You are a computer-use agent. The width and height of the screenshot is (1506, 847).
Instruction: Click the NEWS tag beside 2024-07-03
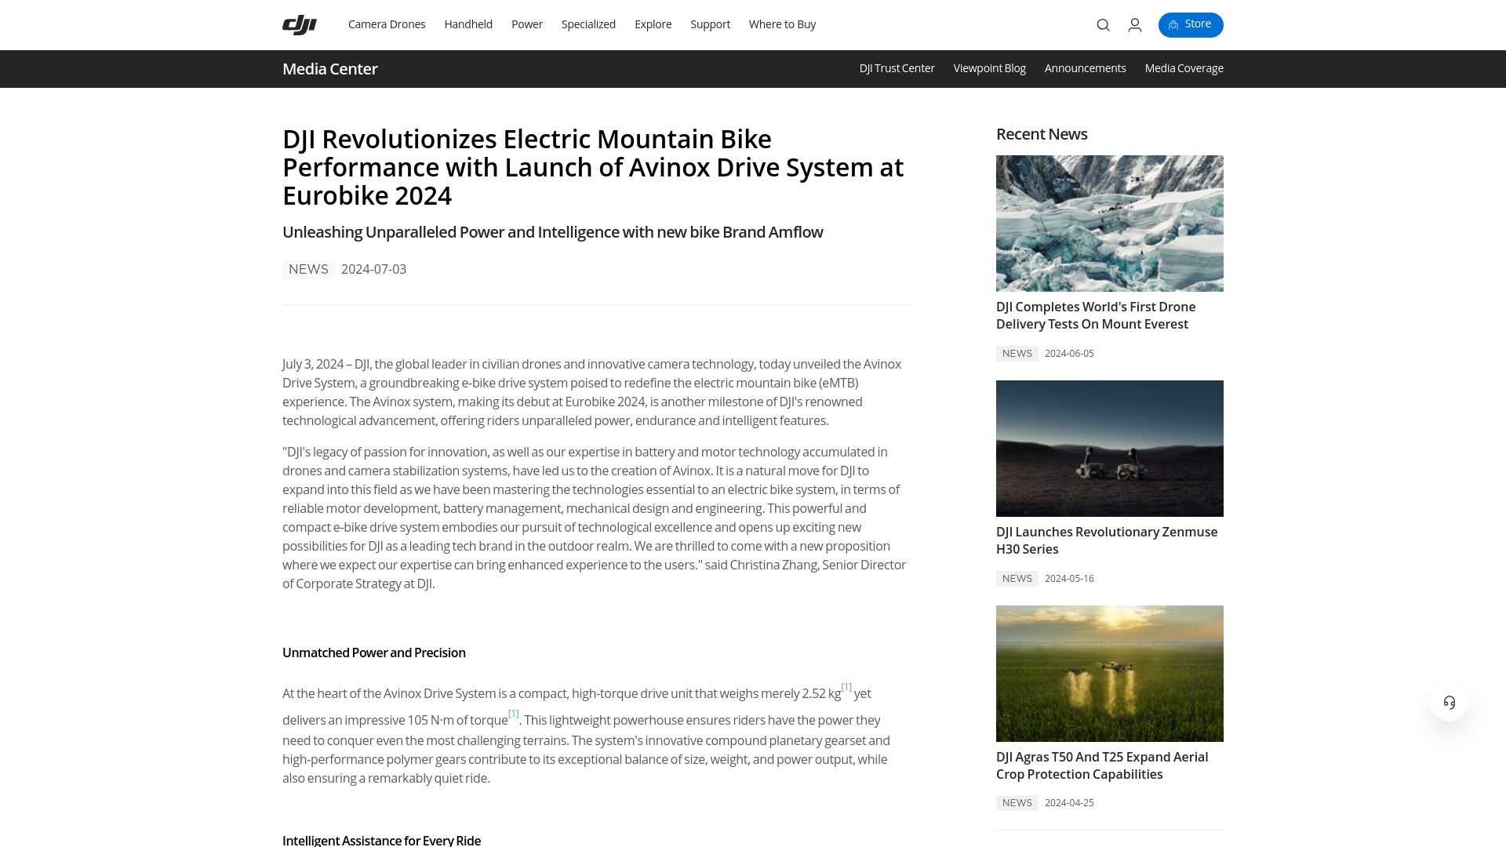click(308, 270)
